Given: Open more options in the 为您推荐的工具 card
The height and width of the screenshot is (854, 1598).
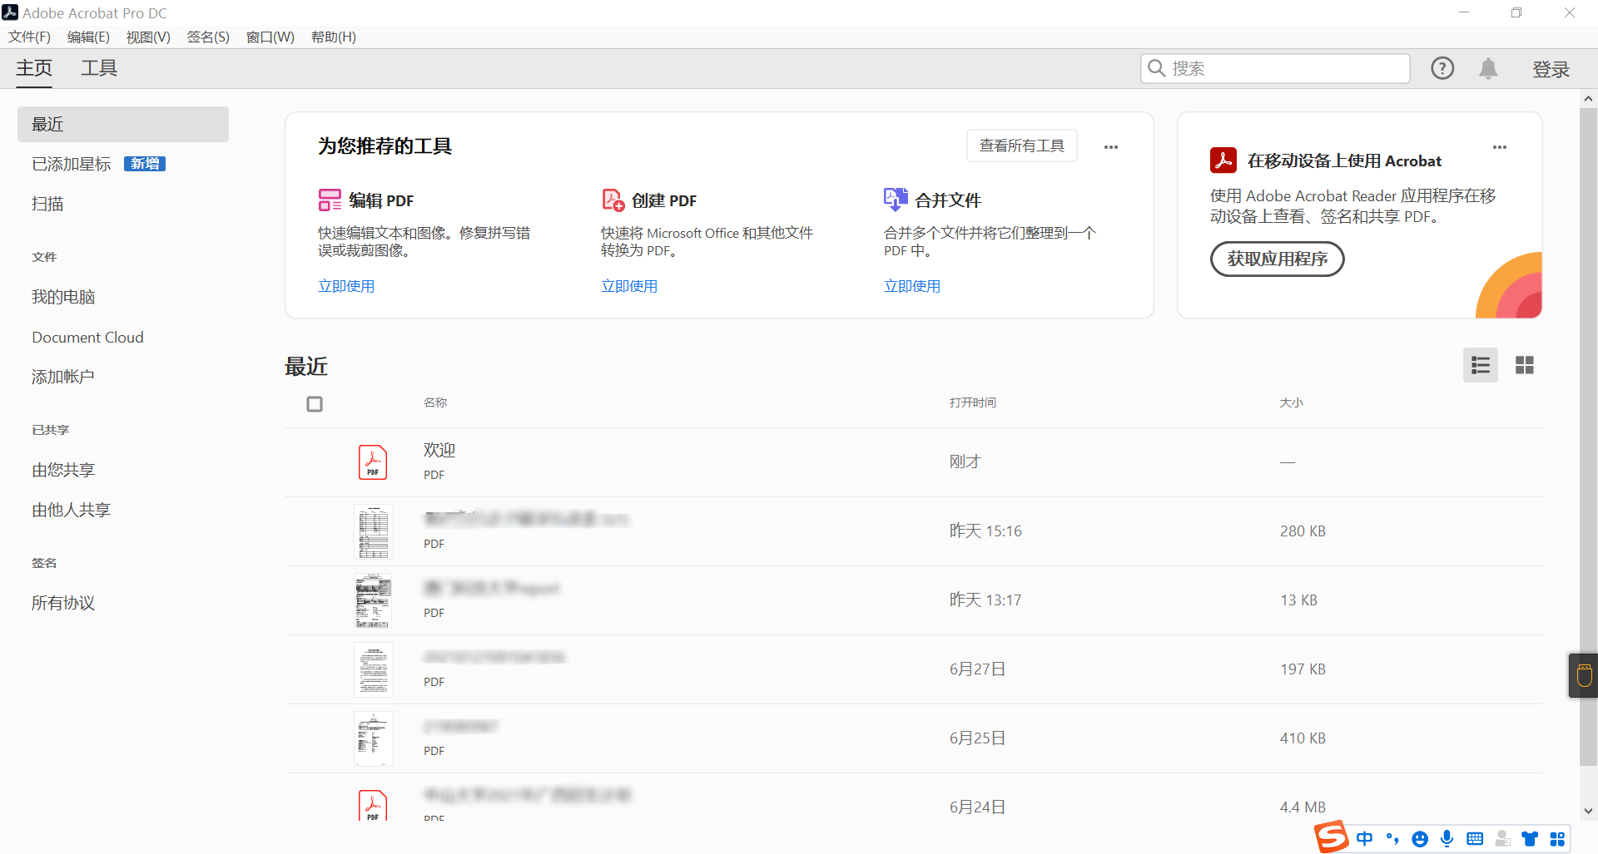Looking at the screenshot, I should (1111, 147).
